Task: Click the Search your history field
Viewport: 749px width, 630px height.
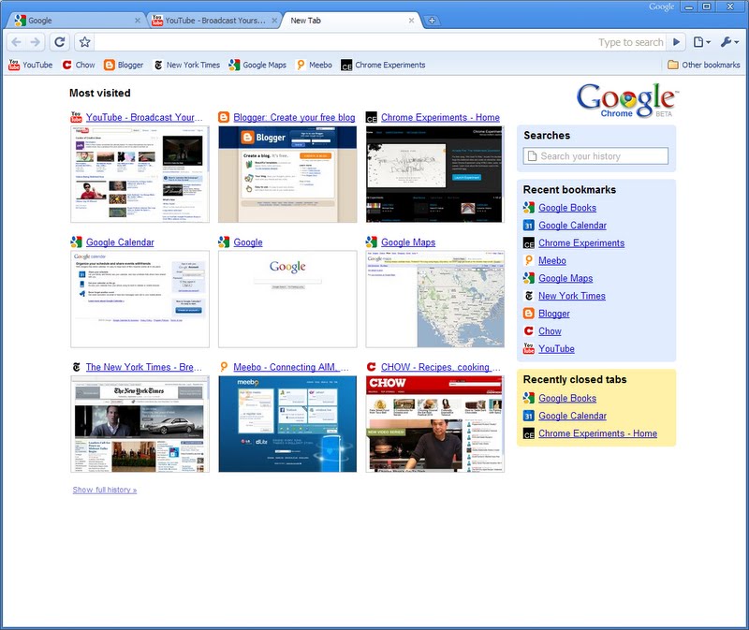Action: (x=595, y=156)
